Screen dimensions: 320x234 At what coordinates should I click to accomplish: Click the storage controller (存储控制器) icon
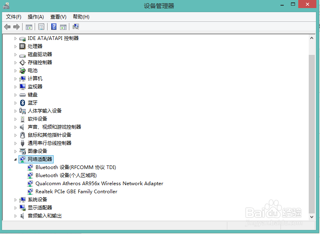coord(23,63)
